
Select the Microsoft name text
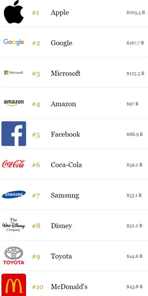point(65,73)
